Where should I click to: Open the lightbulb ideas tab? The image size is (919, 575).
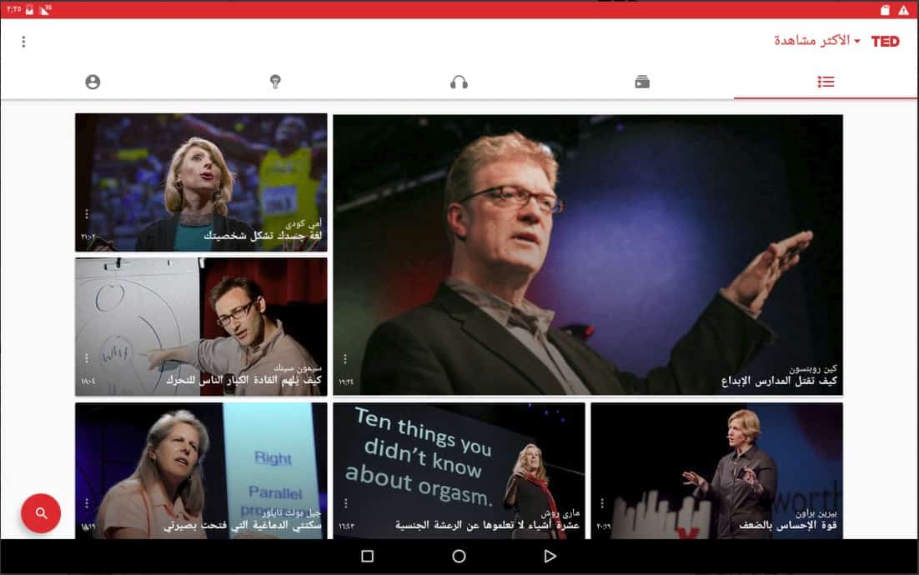click(275, 82)
